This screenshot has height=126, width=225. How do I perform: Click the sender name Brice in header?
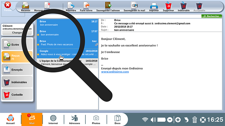click(117, 20)
